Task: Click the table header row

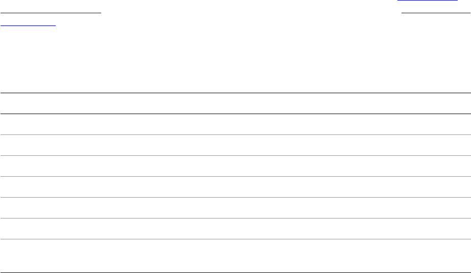Action: [x=235, y=103]
